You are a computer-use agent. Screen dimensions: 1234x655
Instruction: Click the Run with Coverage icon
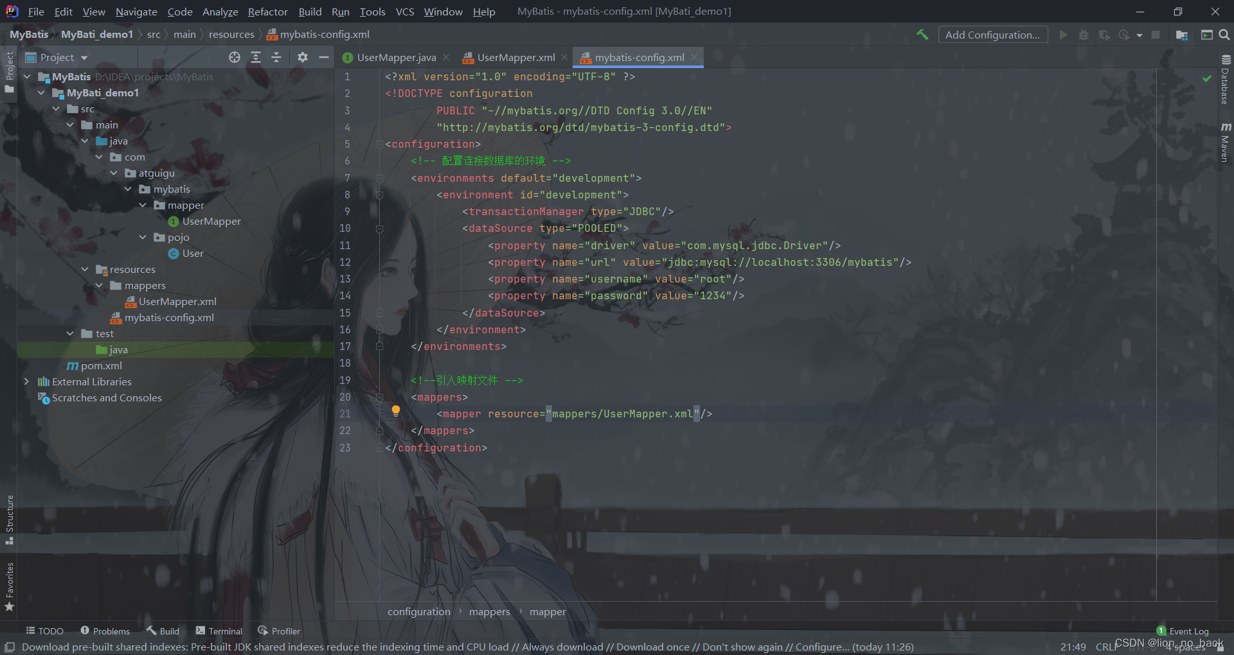click(1104, 35)
